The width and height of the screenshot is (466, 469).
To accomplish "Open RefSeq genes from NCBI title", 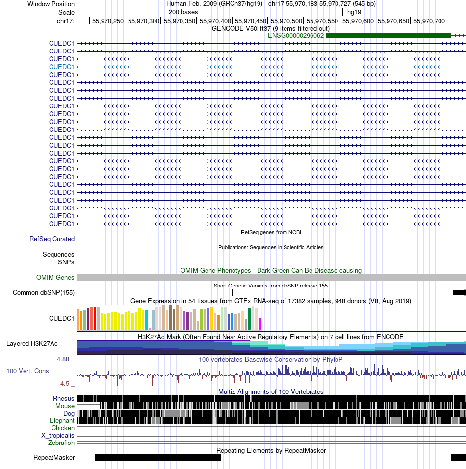I will (x=271, y=232).
